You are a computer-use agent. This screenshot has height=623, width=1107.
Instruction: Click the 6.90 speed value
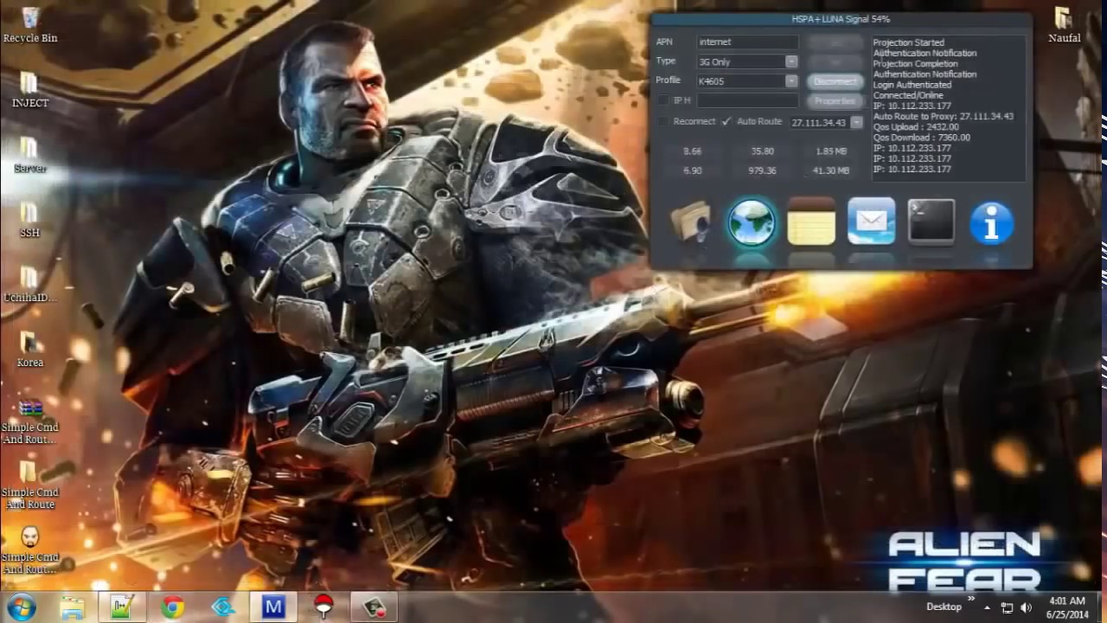692,171
